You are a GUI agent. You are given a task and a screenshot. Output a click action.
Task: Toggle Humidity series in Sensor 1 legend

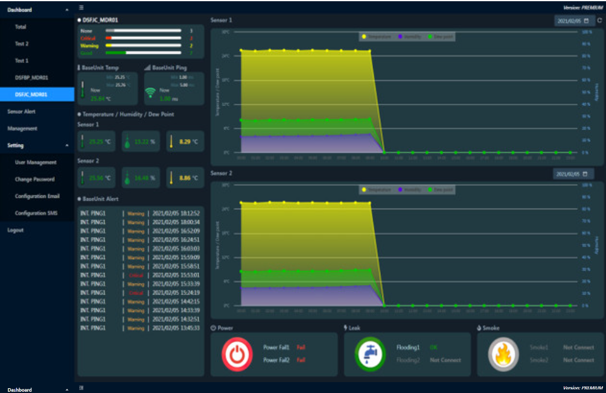pyautogui.click(x=410, y=37)
